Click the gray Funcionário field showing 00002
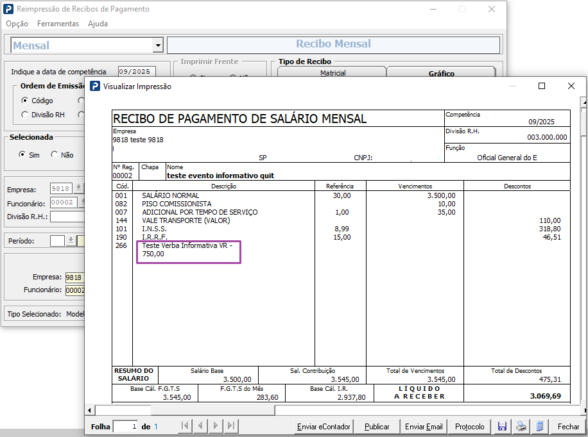This screenshot has width=588, height=437. [64, 202]
